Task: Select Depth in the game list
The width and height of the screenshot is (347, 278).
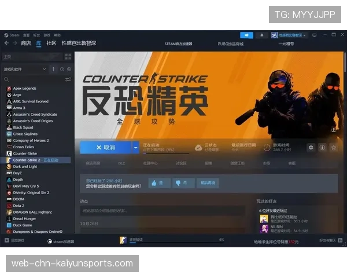Action: pos(18,180)
